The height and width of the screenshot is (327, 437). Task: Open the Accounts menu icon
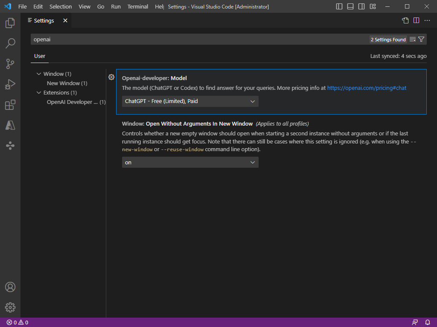tap(10, 287)
